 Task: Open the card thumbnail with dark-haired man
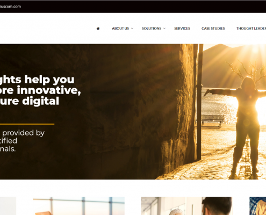pyautogui.click(x=186, y=206)
